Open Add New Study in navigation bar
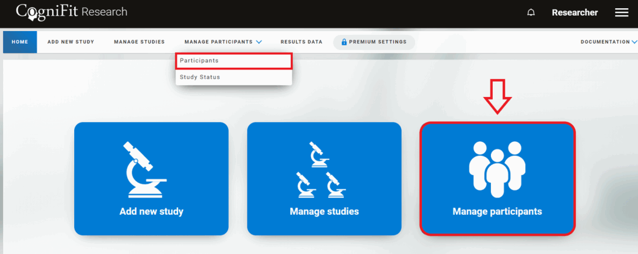Screen dimensions: 638x254 70,42
